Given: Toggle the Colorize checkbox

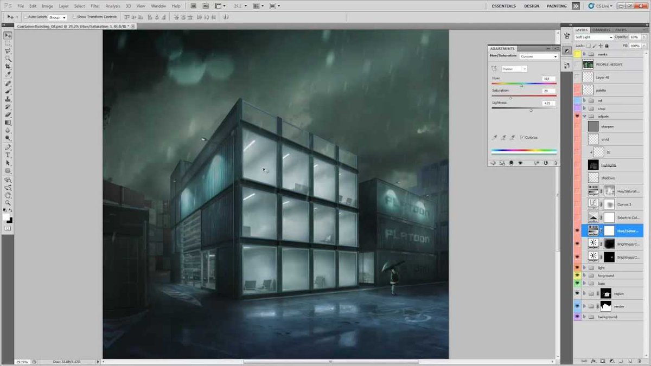Looking at the screenshot, I should coord(522,137).
